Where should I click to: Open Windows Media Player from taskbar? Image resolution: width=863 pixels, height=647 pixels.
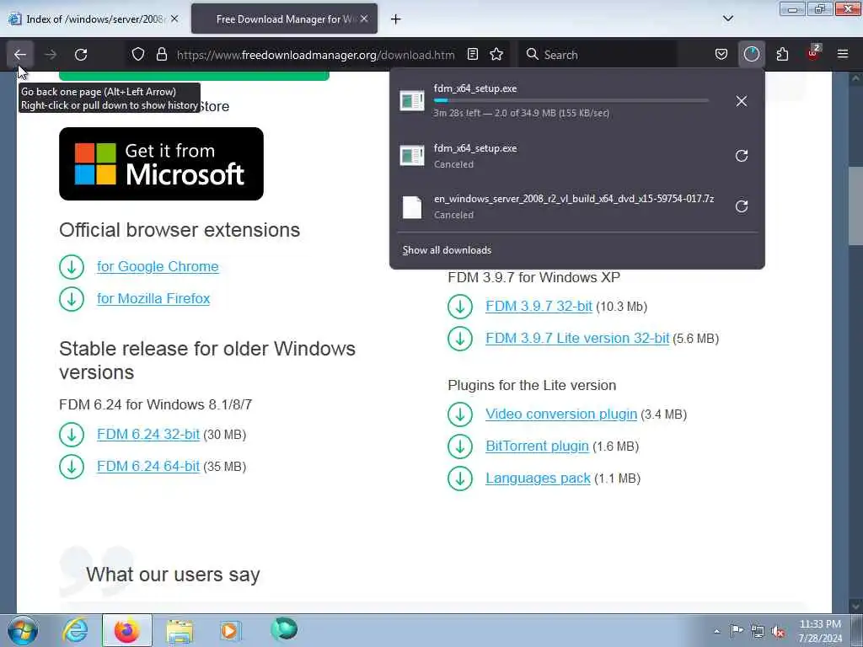tap(231, 630)
